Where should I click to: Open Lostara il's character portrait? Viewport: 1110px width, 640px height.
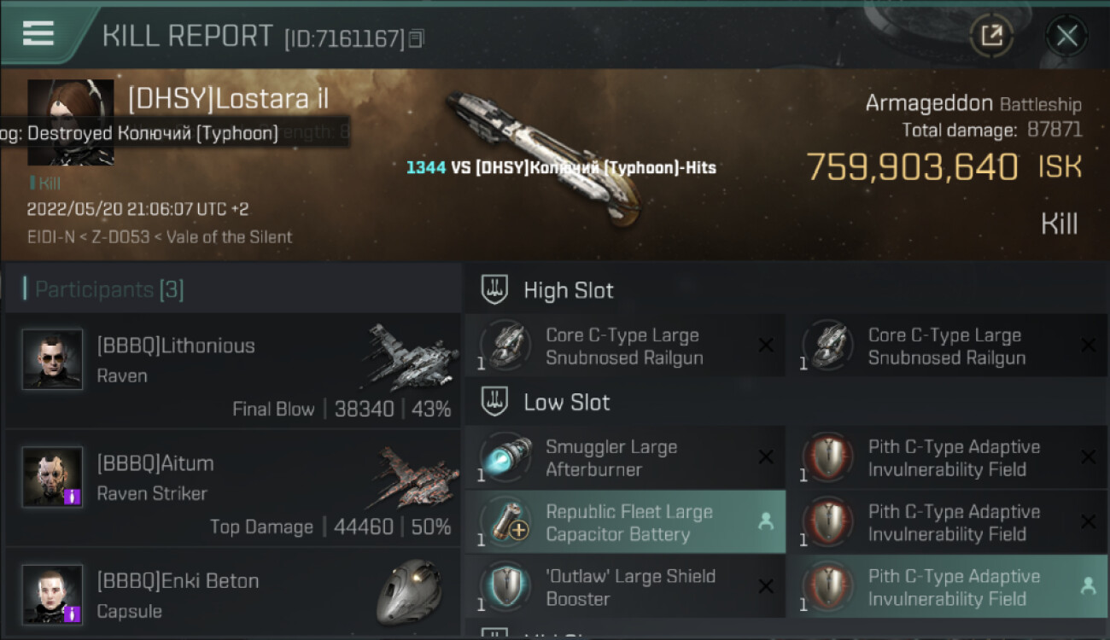(70, 122)
